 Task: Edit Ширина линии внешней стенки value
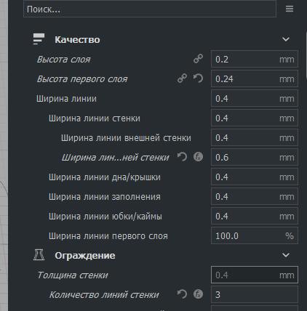(x=255, y=137)
